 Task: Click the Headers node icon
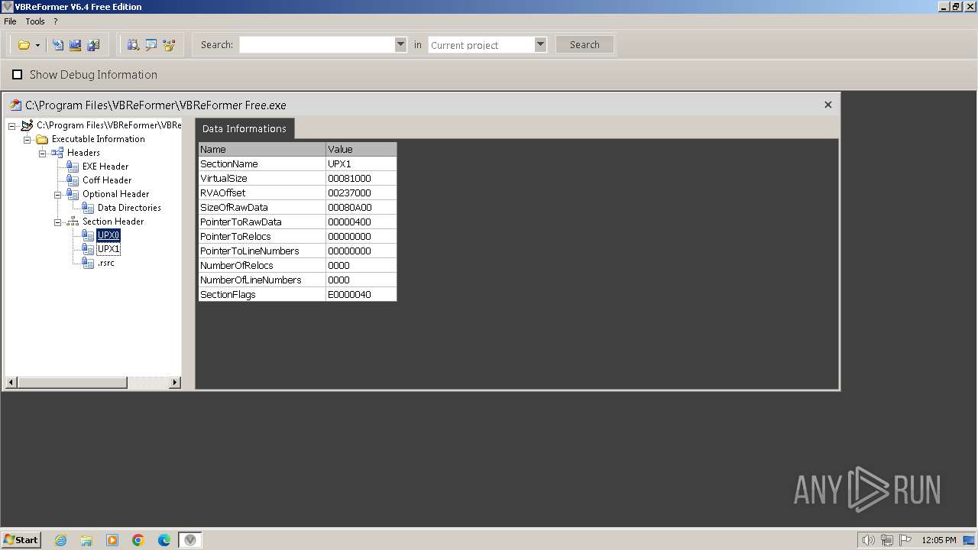pos(57,153)
